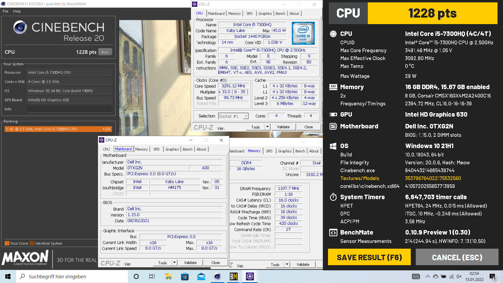Click Validate in the top CPU-Z window
This screenshot has height=283, width=503.
pyautogui.click(x=283, y=127)
